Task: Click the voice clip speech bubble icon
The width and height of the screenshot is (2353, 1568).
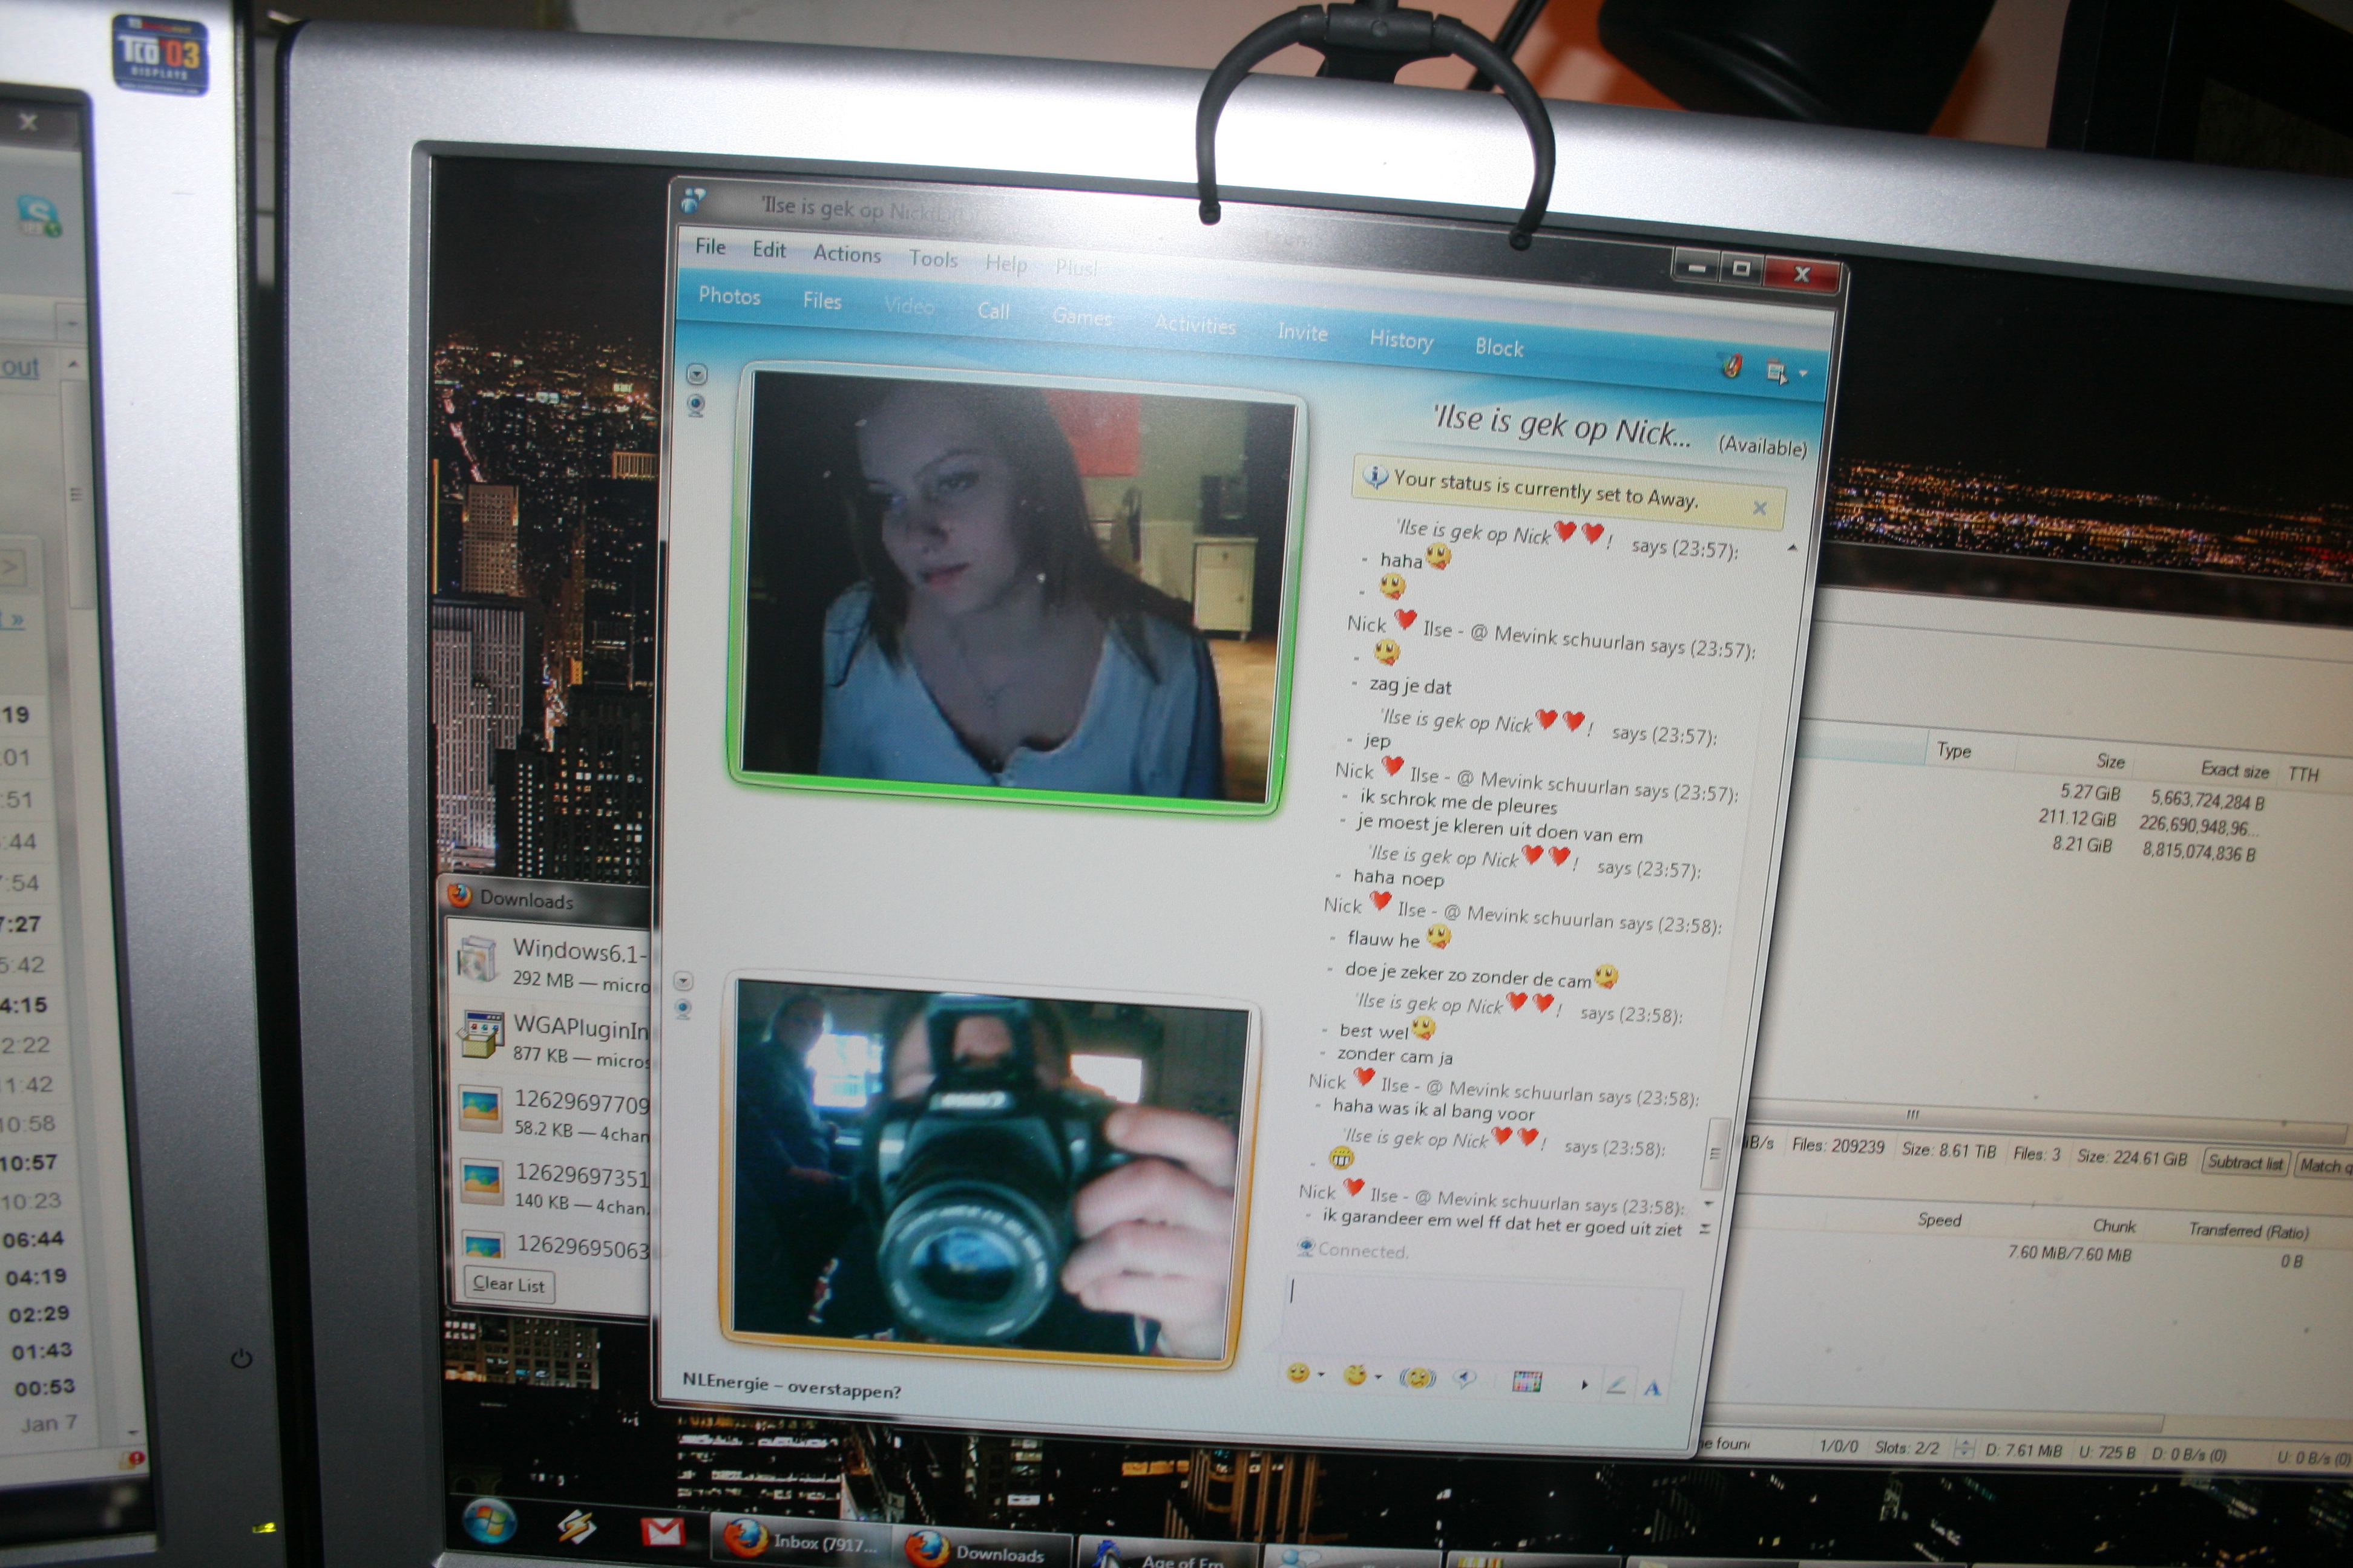Action: [1465, 1379]
